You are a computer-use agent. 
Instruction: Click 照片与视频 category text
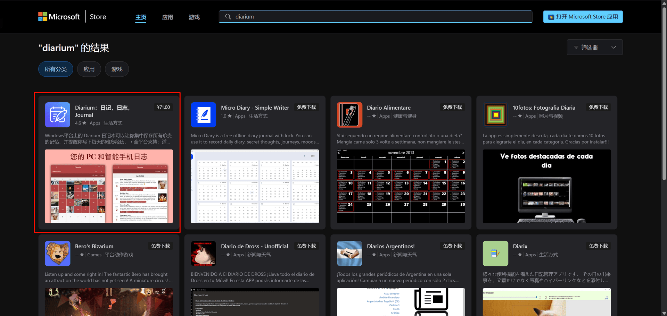pos(551,116)
